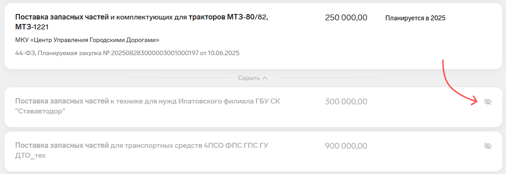Open hidden Ипатовского филиала ГБУ СК procurement title
The image size is (506, 174).
[x=148, y=107]
